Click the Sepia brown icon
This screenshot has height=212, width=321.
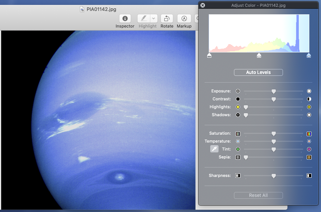309,157
